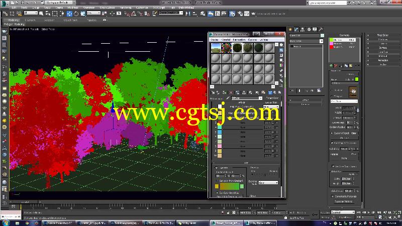Click Reset Map red X icon in Material Editor
Image resolution: width=402 pixels, height=226 pixels.
231,92
